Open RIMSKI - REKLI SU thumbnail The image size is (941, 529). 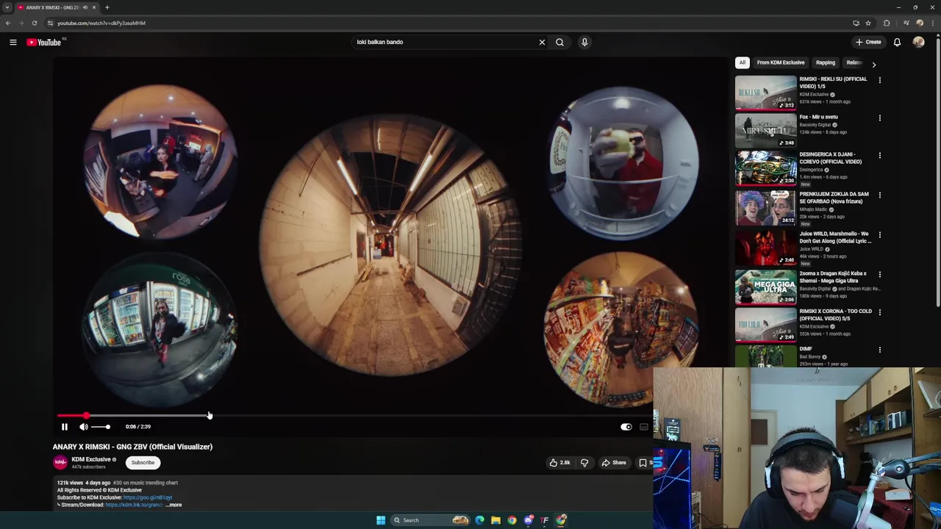[765, 92]
